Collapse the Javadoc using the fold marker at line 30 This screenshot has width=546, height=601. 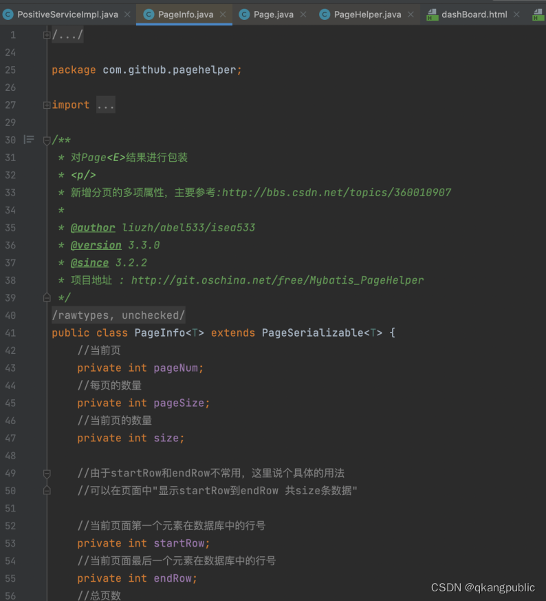coord(46,140)
